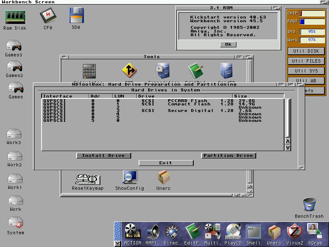Screen dimensions: 329x247
Task: Select the Secure Digital drive row
Action: 163,110
